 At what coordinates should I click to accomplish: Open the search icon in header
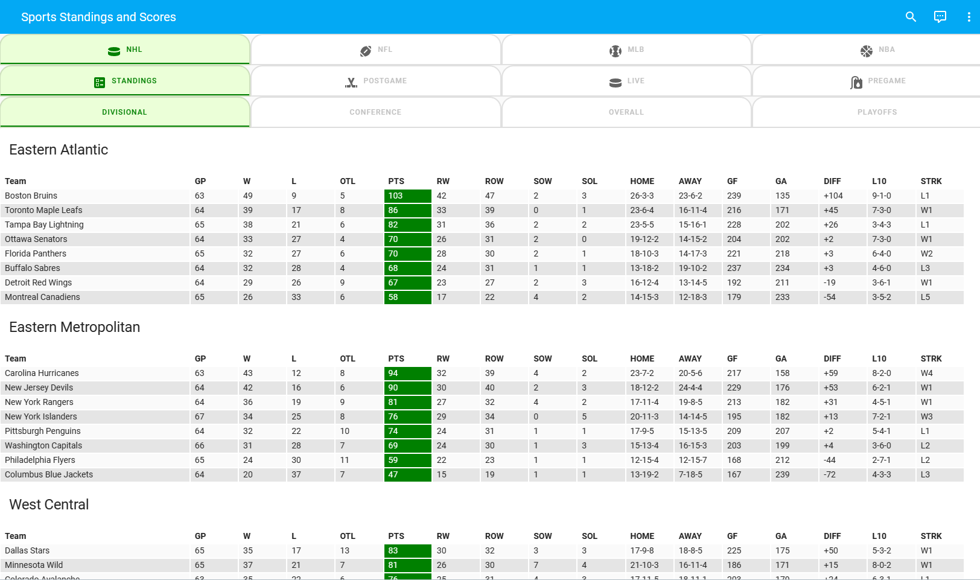coord(911,17)
